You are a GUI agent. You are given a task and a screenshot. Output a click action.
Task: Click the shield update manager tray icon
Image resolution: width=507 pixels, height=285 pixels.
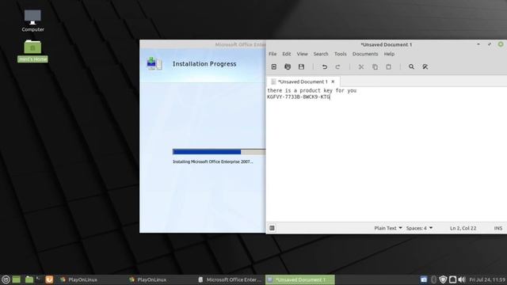click(x=443, y=279)
